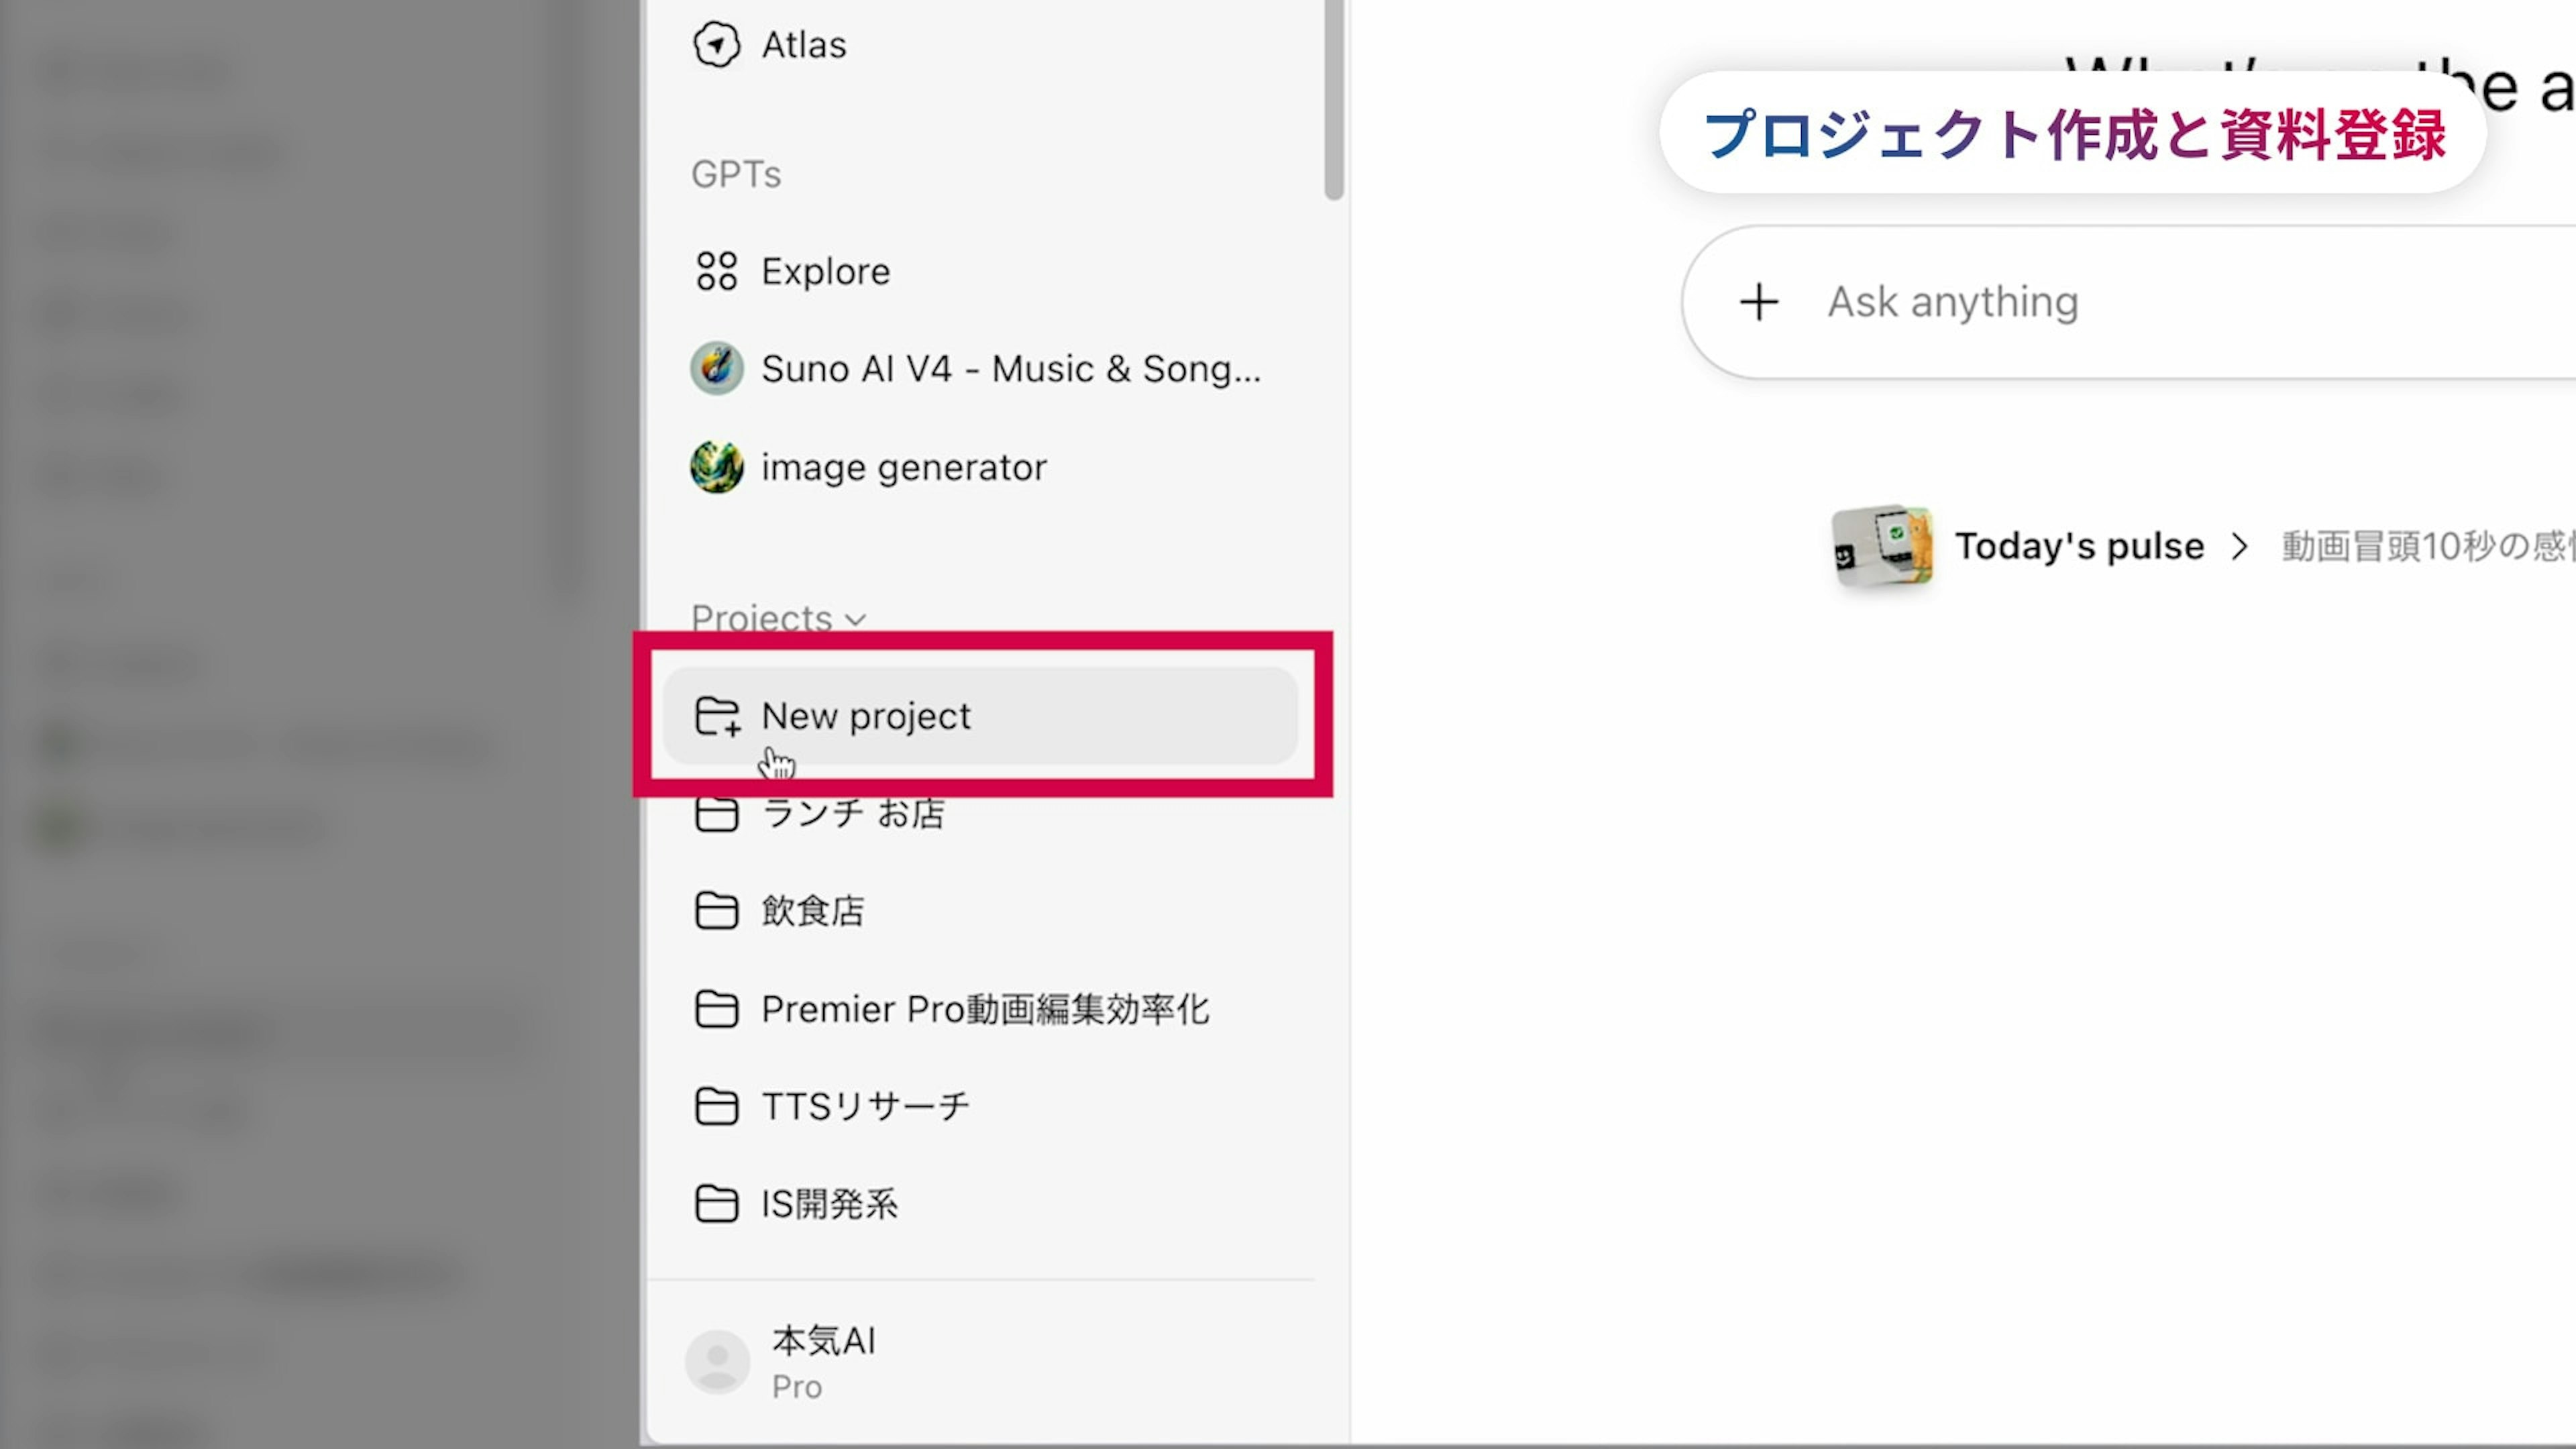The image size is (2576, 1449).
Task: Click the Explore GPTs grid icon
Action: tap(716, 271)
